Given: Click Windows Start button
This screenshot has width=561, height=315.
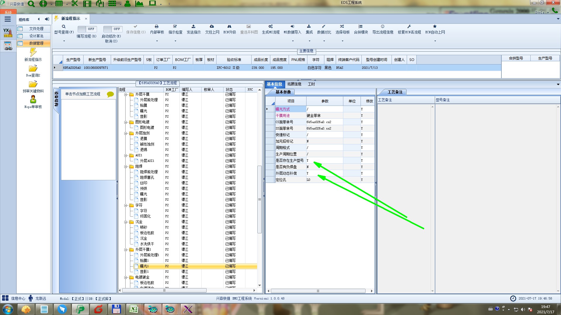Looking at the screenshot, I should click(x=8, y=309).
